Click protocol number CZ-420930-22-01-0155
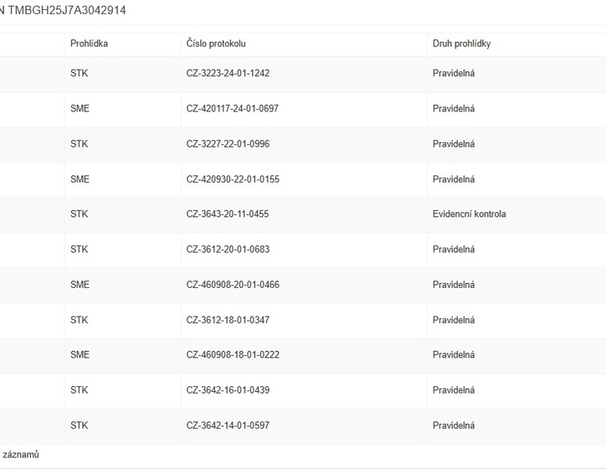606x469 pixels. (233, 179)
